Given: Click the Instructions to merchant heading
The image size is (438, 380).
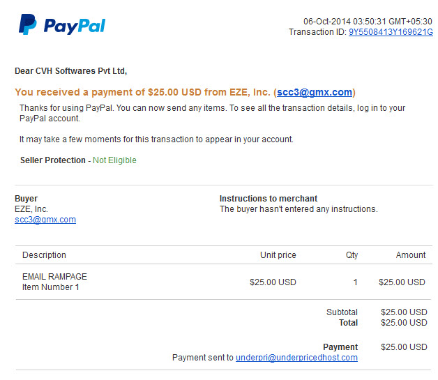Looking at the screenshot, I should [x=268, y=199].
